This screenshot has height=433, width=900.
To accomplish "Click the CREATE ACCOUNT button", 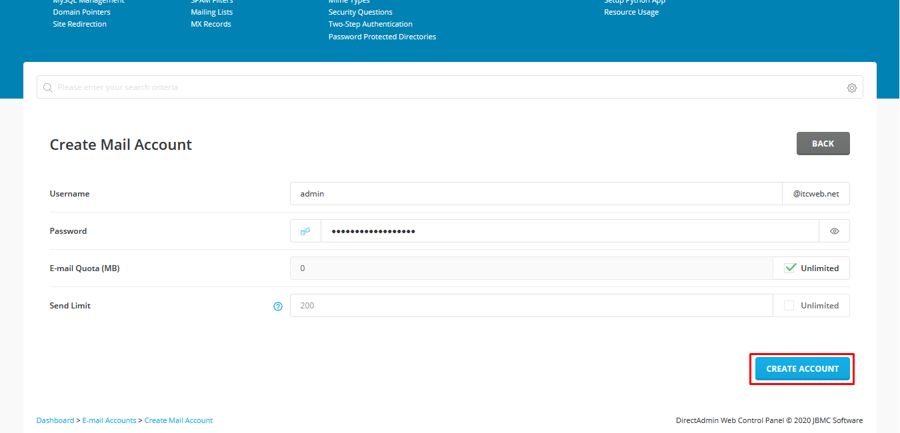I will (802, 368).
